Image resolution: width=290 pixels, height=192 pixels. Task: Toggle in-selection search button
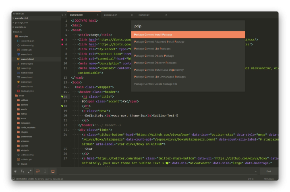pyautogui.click(x=45, y=171)
